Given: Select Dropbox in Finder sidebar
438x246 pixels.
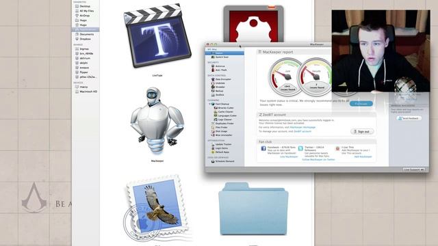Looking at the screenshot, I should [85, 39].
